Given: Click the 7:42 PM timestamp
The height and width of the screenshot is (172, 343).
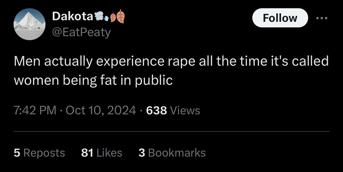Looking at the screenshot, I should (x=35, y=110).
